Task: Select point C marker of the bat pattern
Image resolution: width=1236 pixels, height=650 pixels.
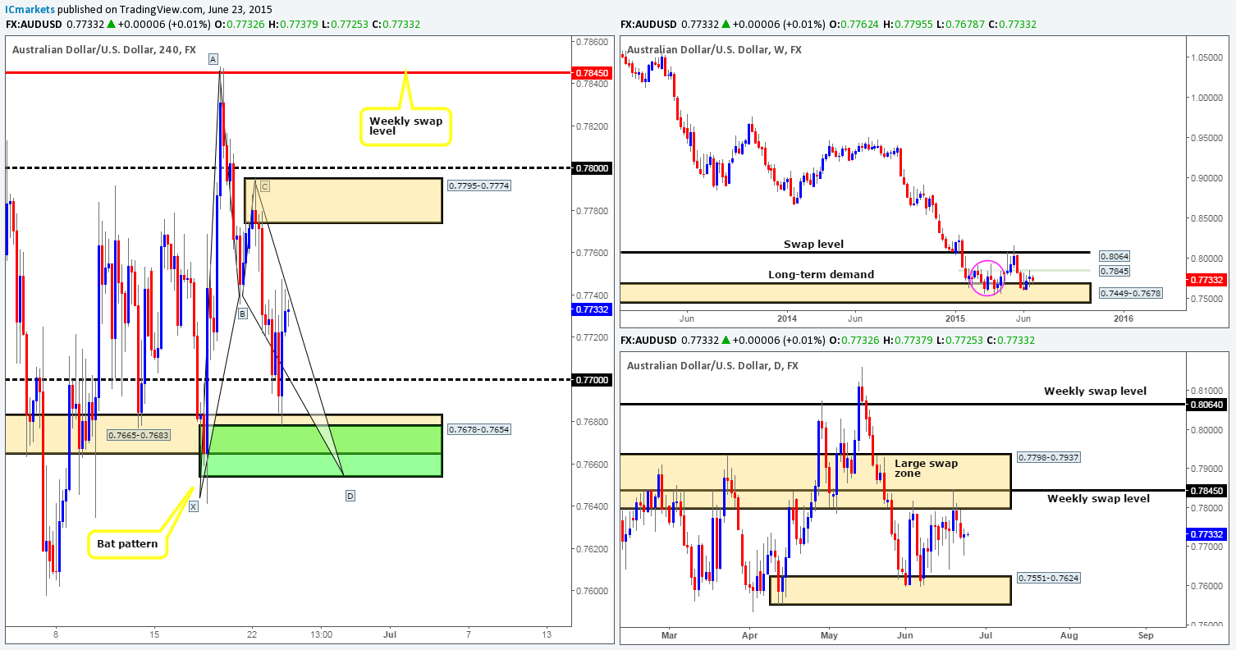Action: (264, 186)
